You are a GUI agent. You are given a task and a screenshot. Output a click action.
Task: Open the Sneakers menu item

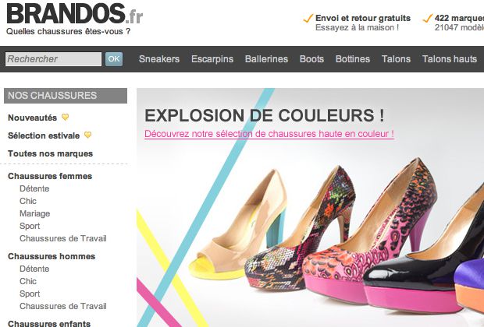pyautogui.click(x=159, y=59)
